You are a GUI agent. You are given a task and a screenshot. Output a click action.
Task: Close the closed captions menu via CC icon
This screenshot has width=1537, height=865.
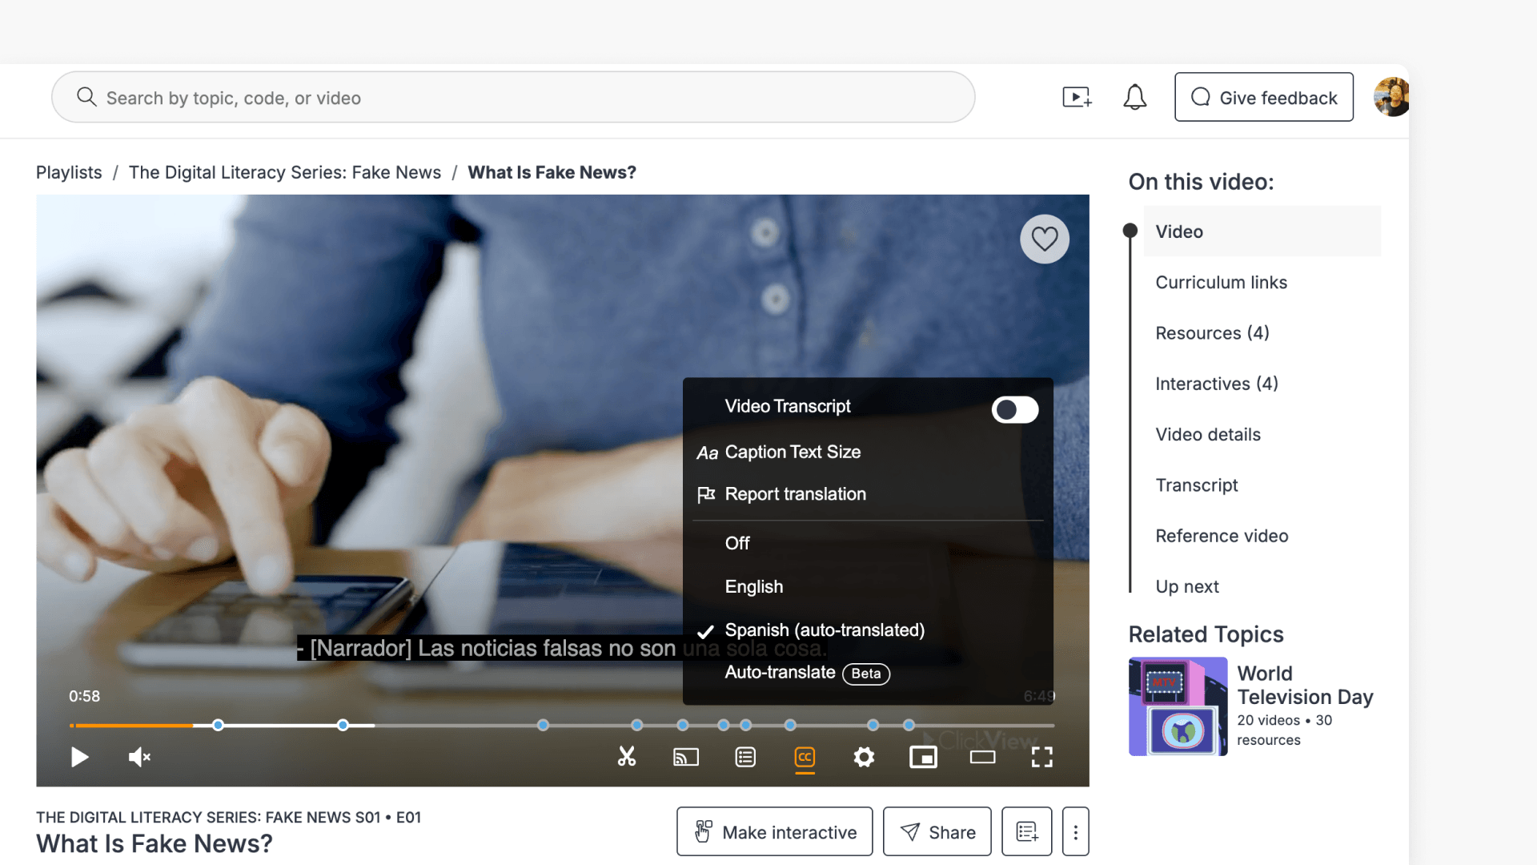pos(805,757)
